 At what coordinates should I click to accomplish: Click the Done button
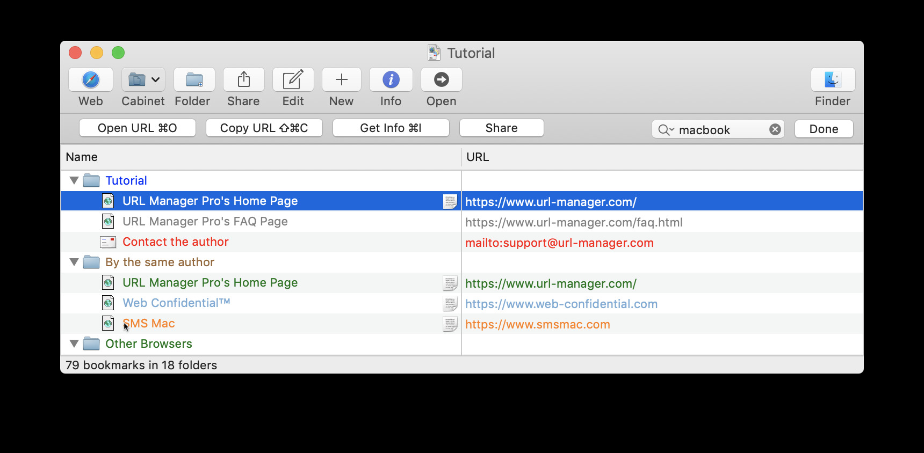823,129
